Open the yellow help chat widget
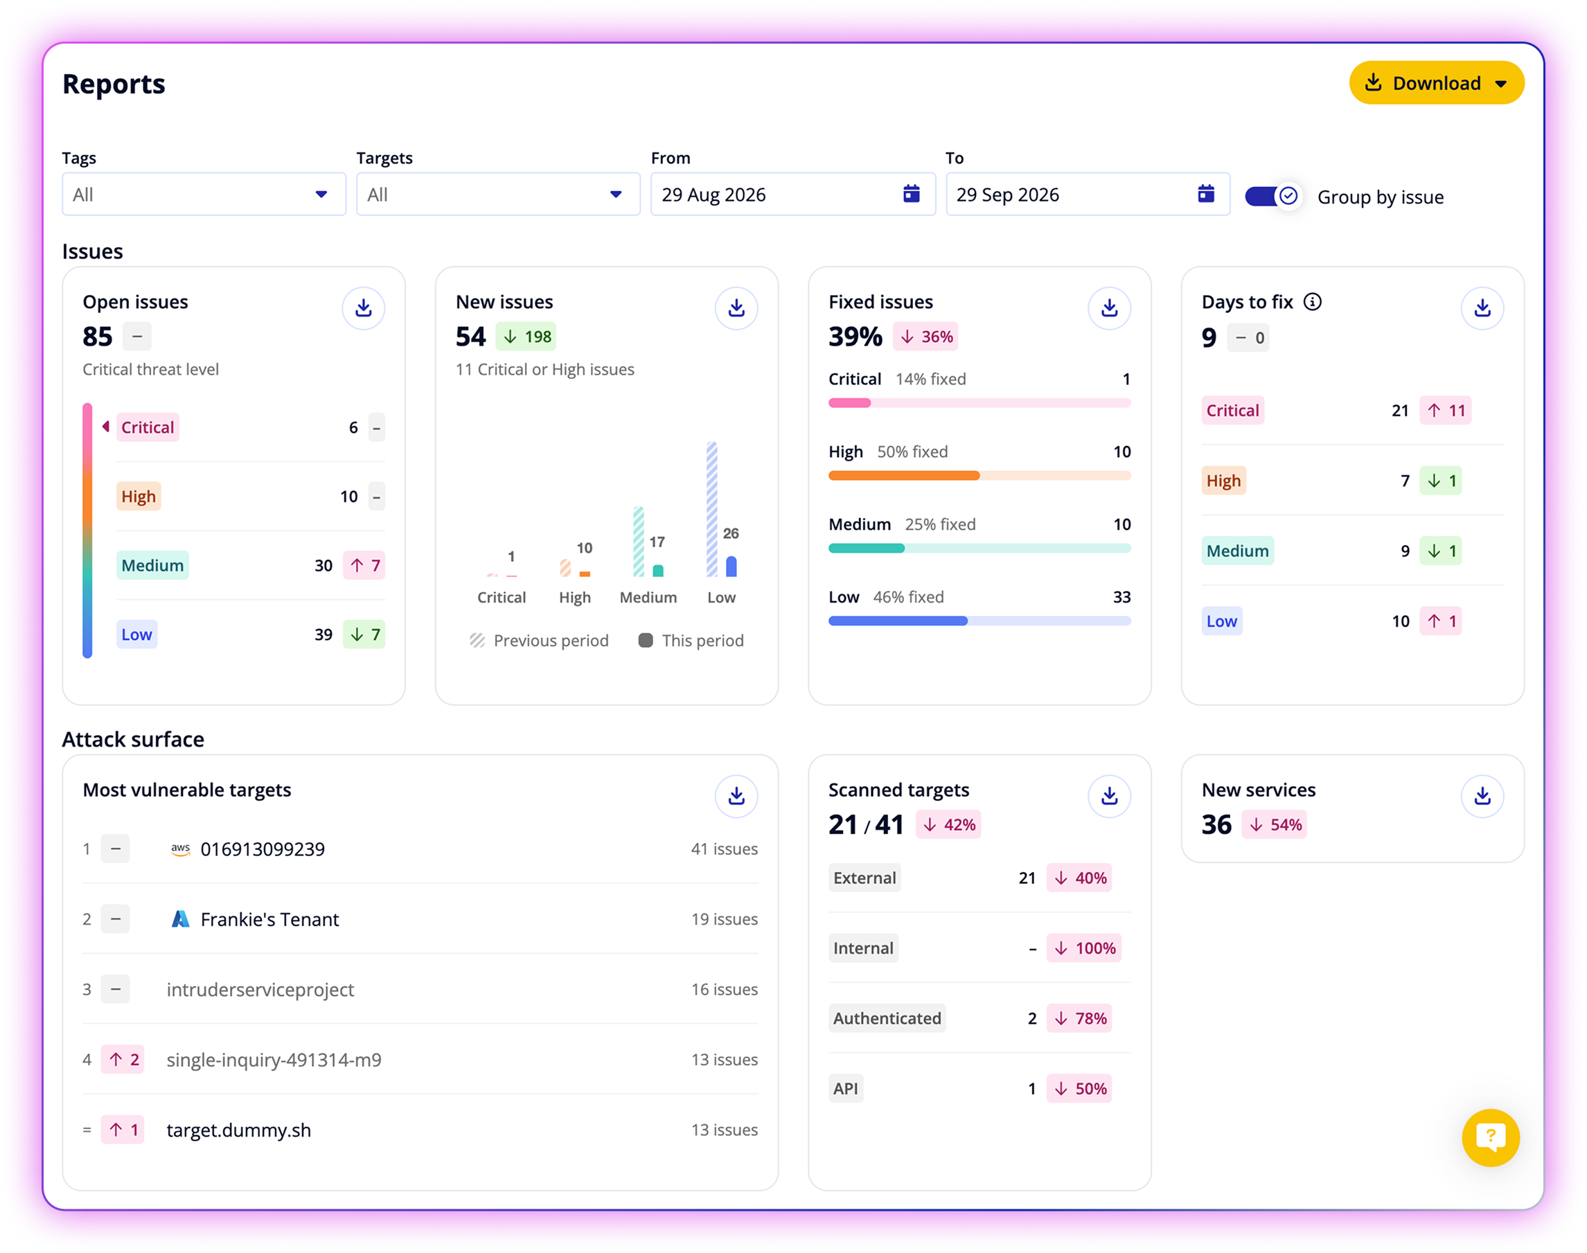 (x=1490, y=1137)
